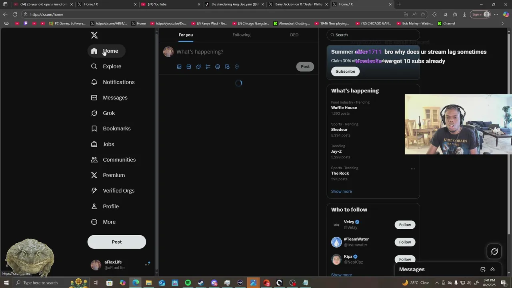Open Messages from the sidebar
512x288 pixels.
coord(109,98)
